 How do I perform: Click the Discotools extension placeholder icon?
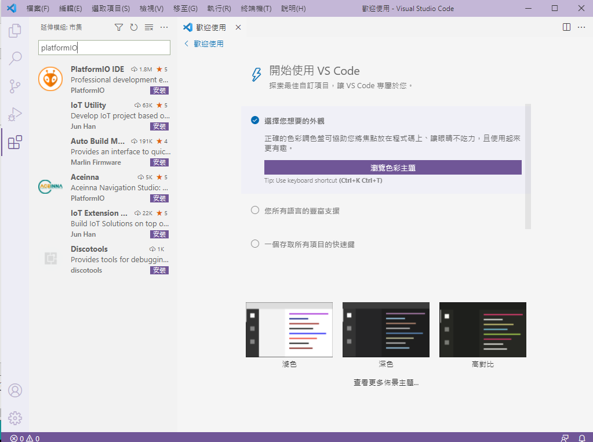(x=50, y=259)
